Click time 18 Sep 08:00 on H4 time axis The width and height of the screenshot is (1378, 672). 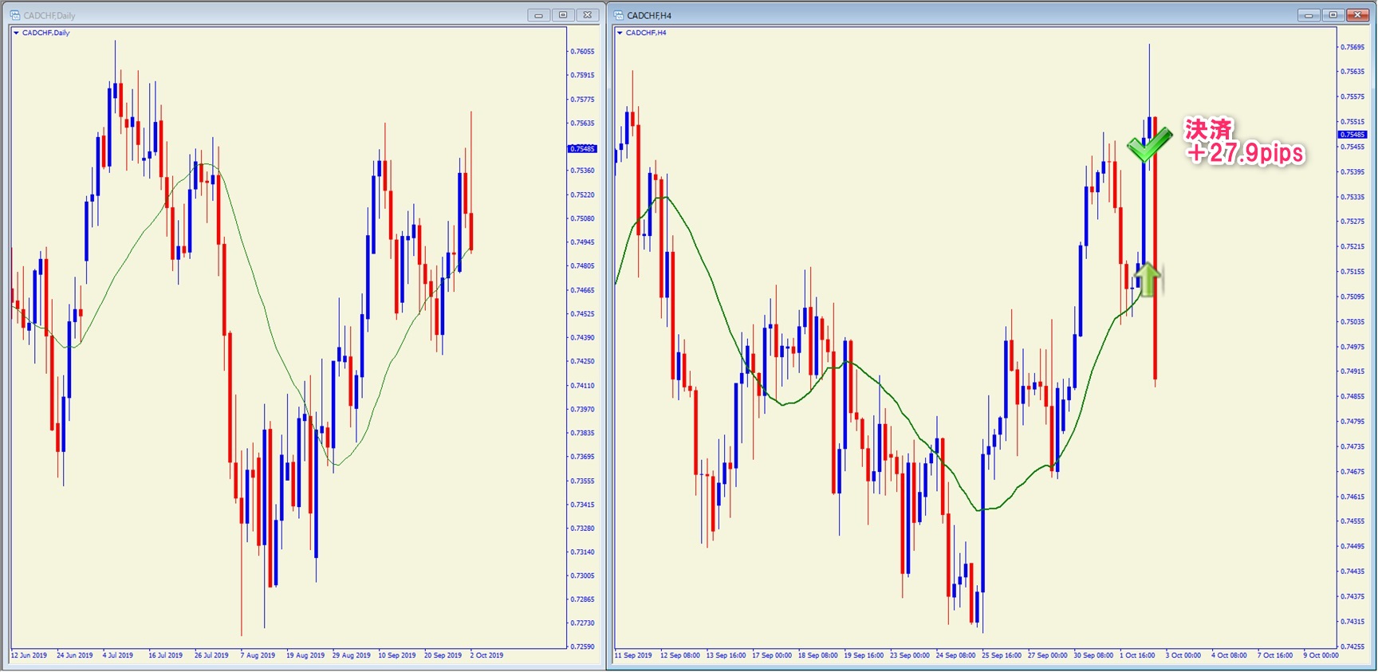(x=818, y=655)
